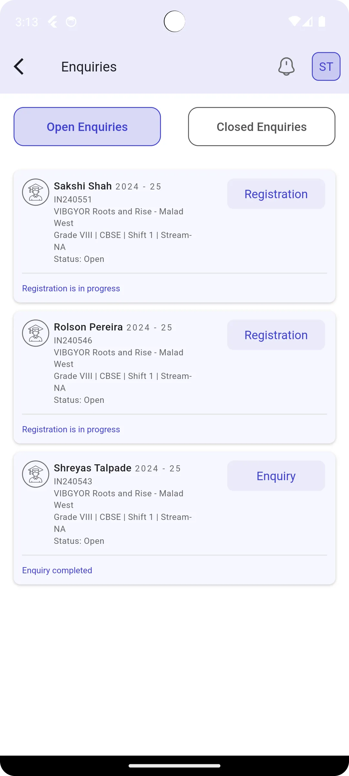Image resolution: width=349 pixels, height=776 pixels.
Task: Tap Rolson Pereira's student avatar icon
Action: pos(36,333)
